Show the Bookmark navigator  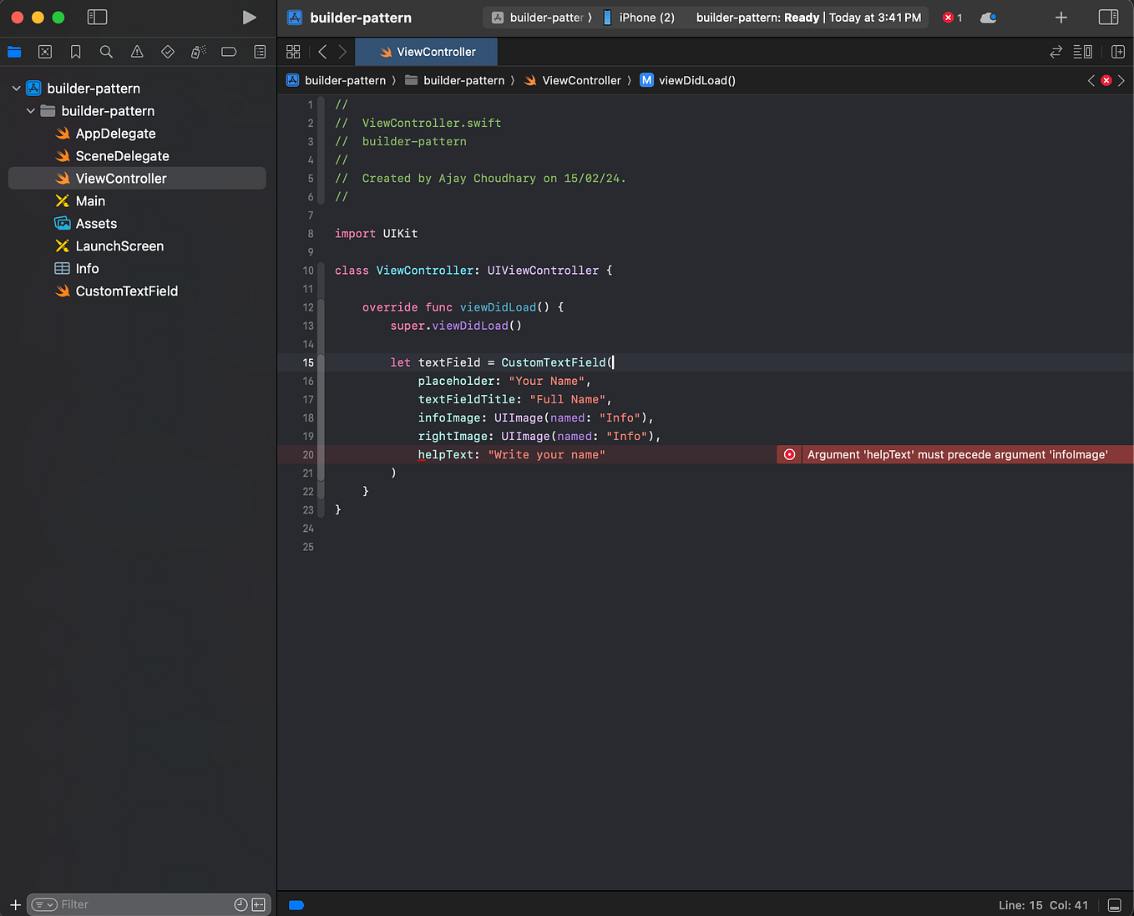[x=75, y=52]
